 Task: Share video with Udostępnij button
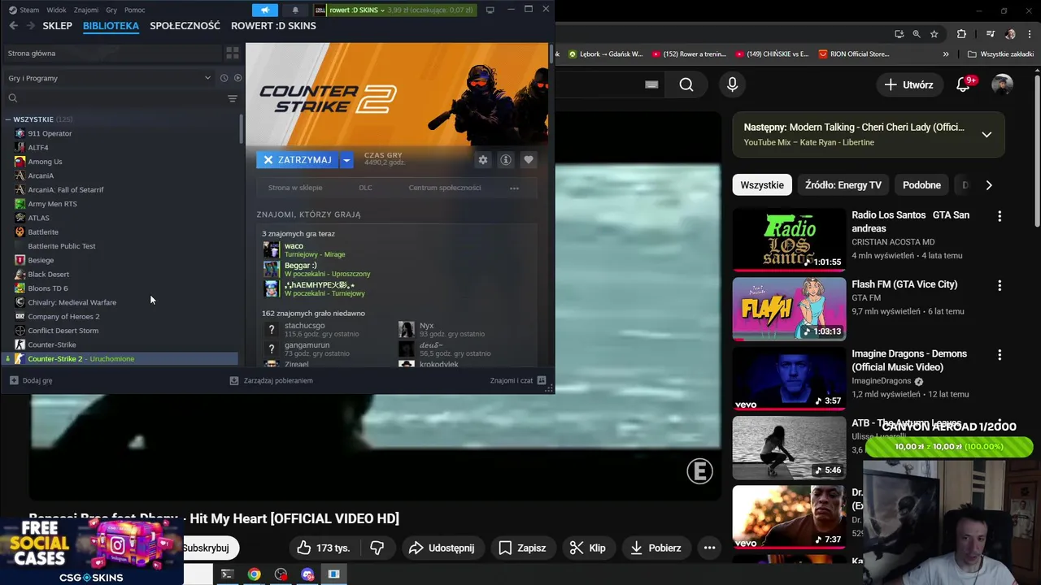click(x=442, y=548)
